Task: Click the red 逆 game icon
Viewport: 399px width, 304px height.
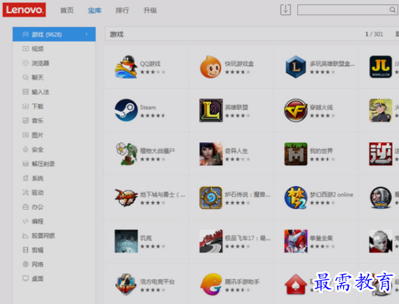Action: click(x=381, y=153)
